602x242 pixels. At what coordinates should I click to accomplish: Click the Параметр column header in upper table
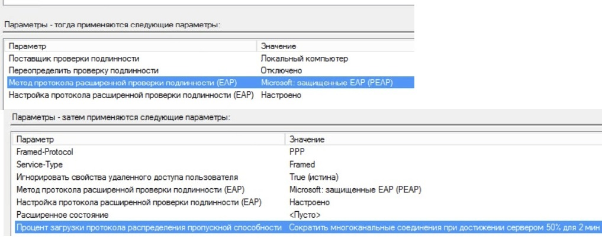click(x=131, y=46)
